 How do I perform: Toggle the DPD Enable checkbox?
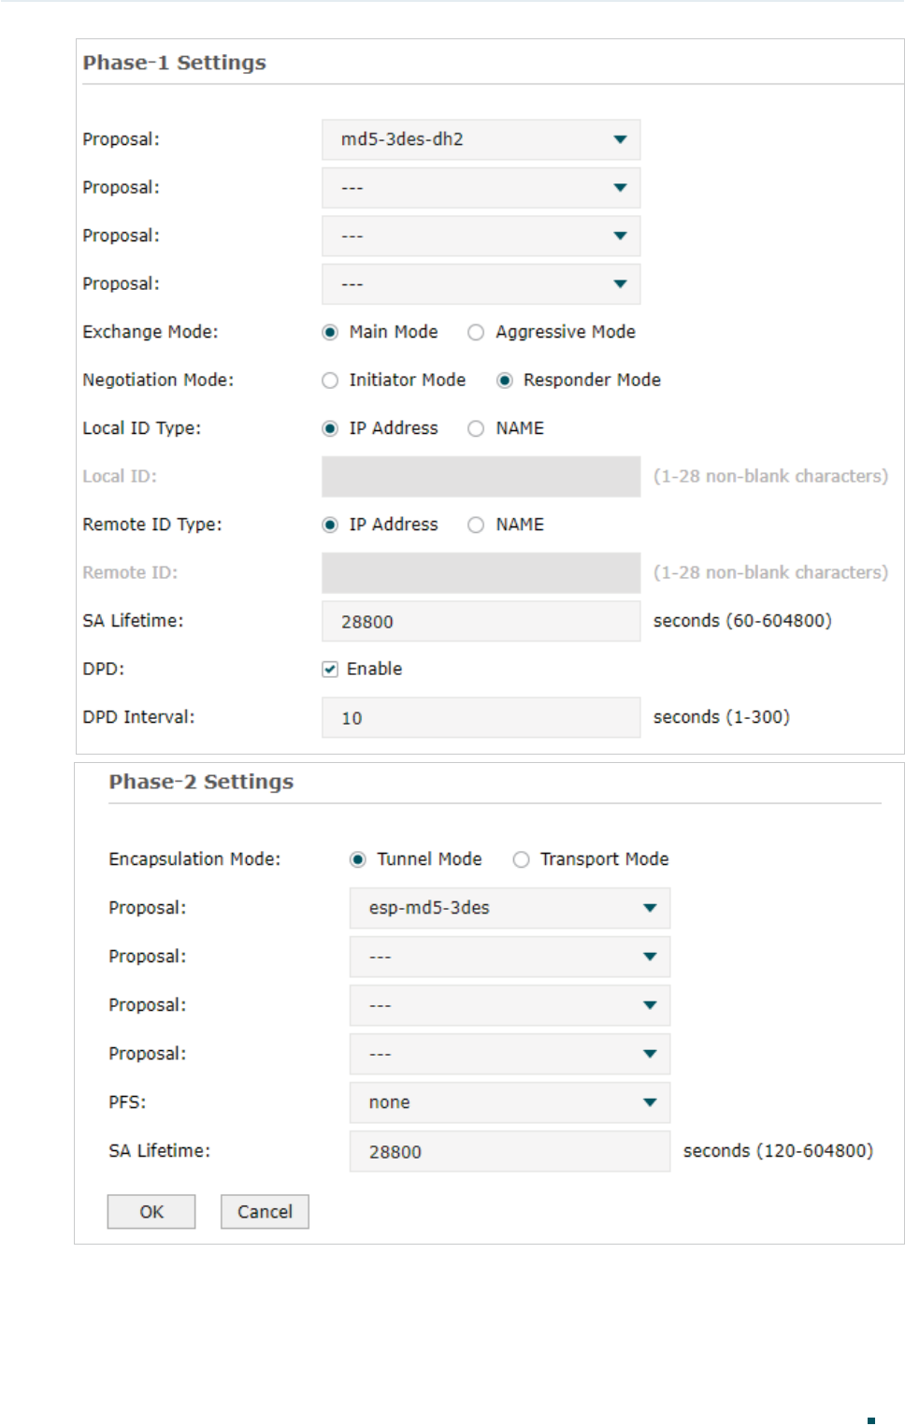point(330,670)
